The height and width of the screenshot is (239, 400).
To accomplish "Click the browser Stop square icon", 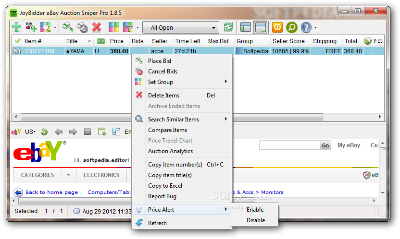I will coord(87,131).
